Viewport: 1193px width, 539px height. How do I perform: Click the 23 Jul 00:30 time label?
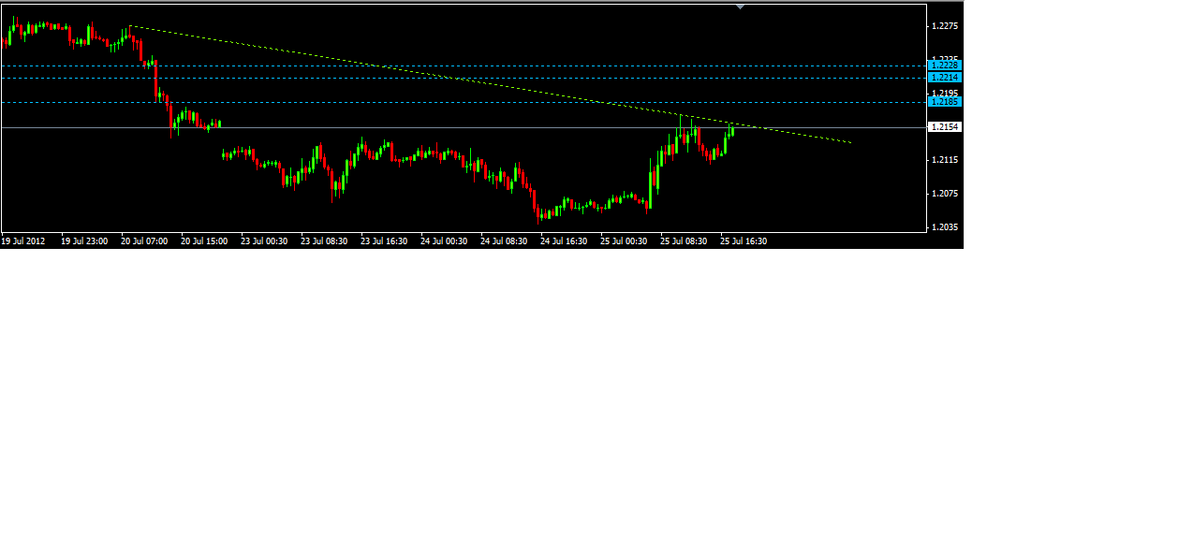264,241
